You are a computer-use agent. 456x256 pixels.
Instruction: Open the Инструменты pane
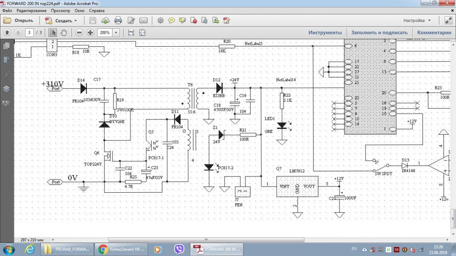tap(325, 33)
